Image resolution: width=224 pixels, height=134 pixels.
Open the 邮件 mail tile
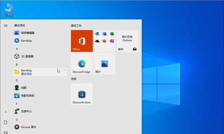[127, 41]
